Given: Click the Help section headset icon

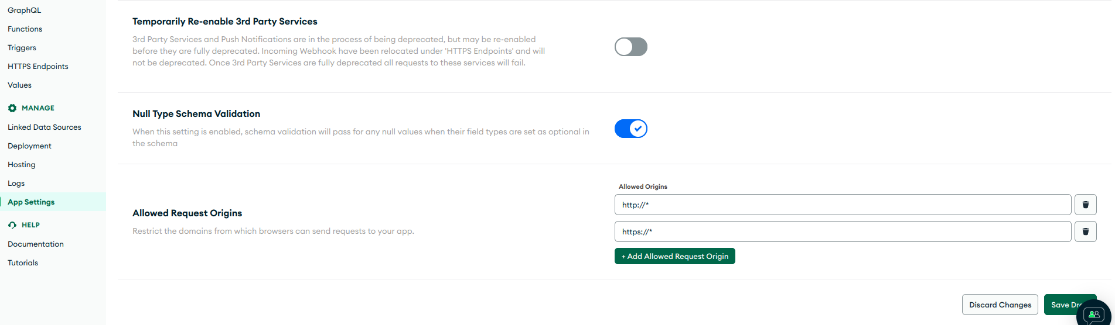Looking at the screenshot, I should (x=12, y=225).
